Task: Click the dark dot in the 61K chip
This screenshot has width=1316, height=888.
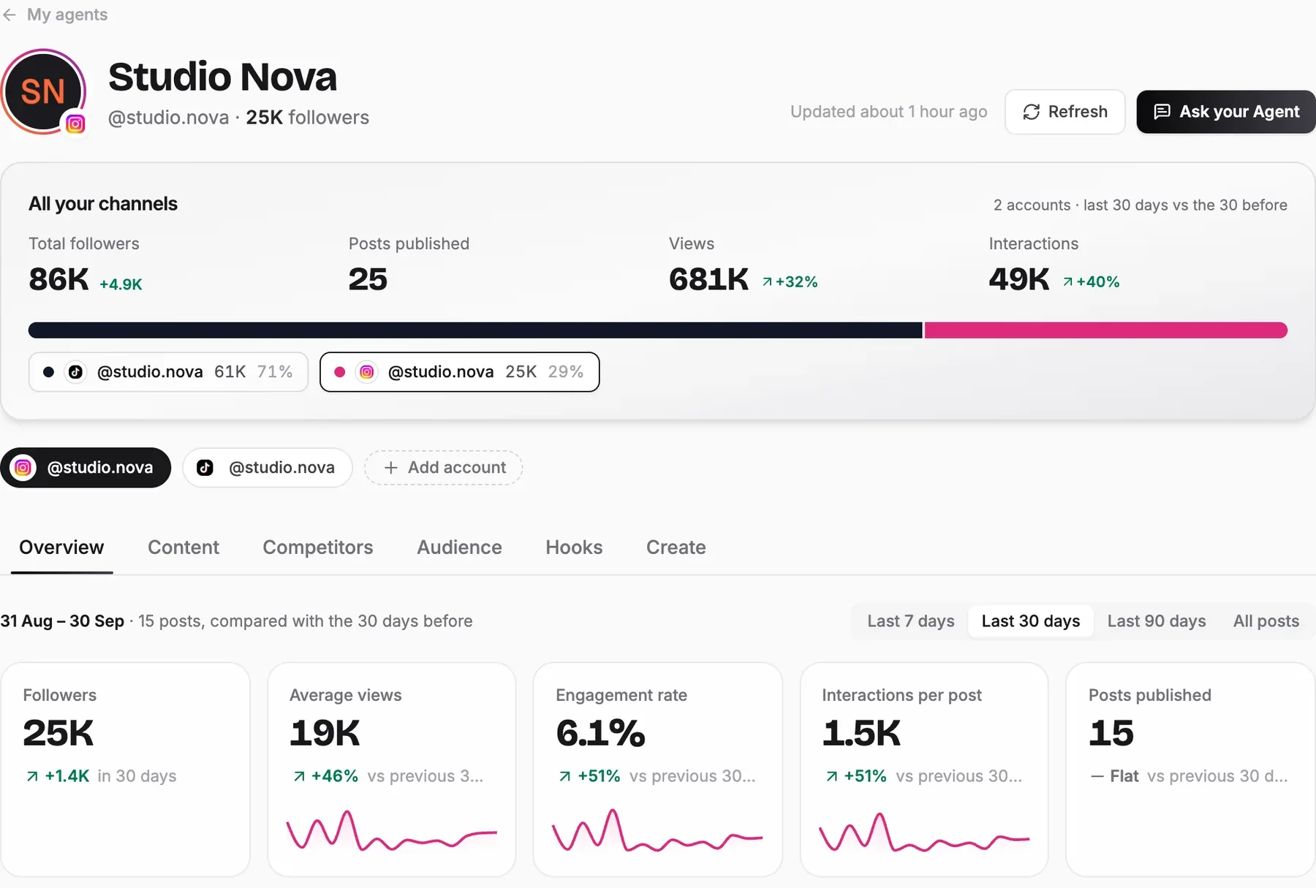Action: (x=48, y=372)
